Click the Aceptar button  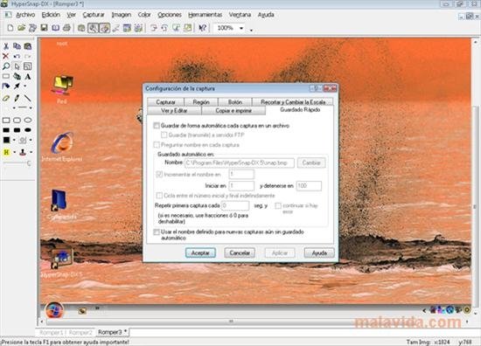pos(200,253)
